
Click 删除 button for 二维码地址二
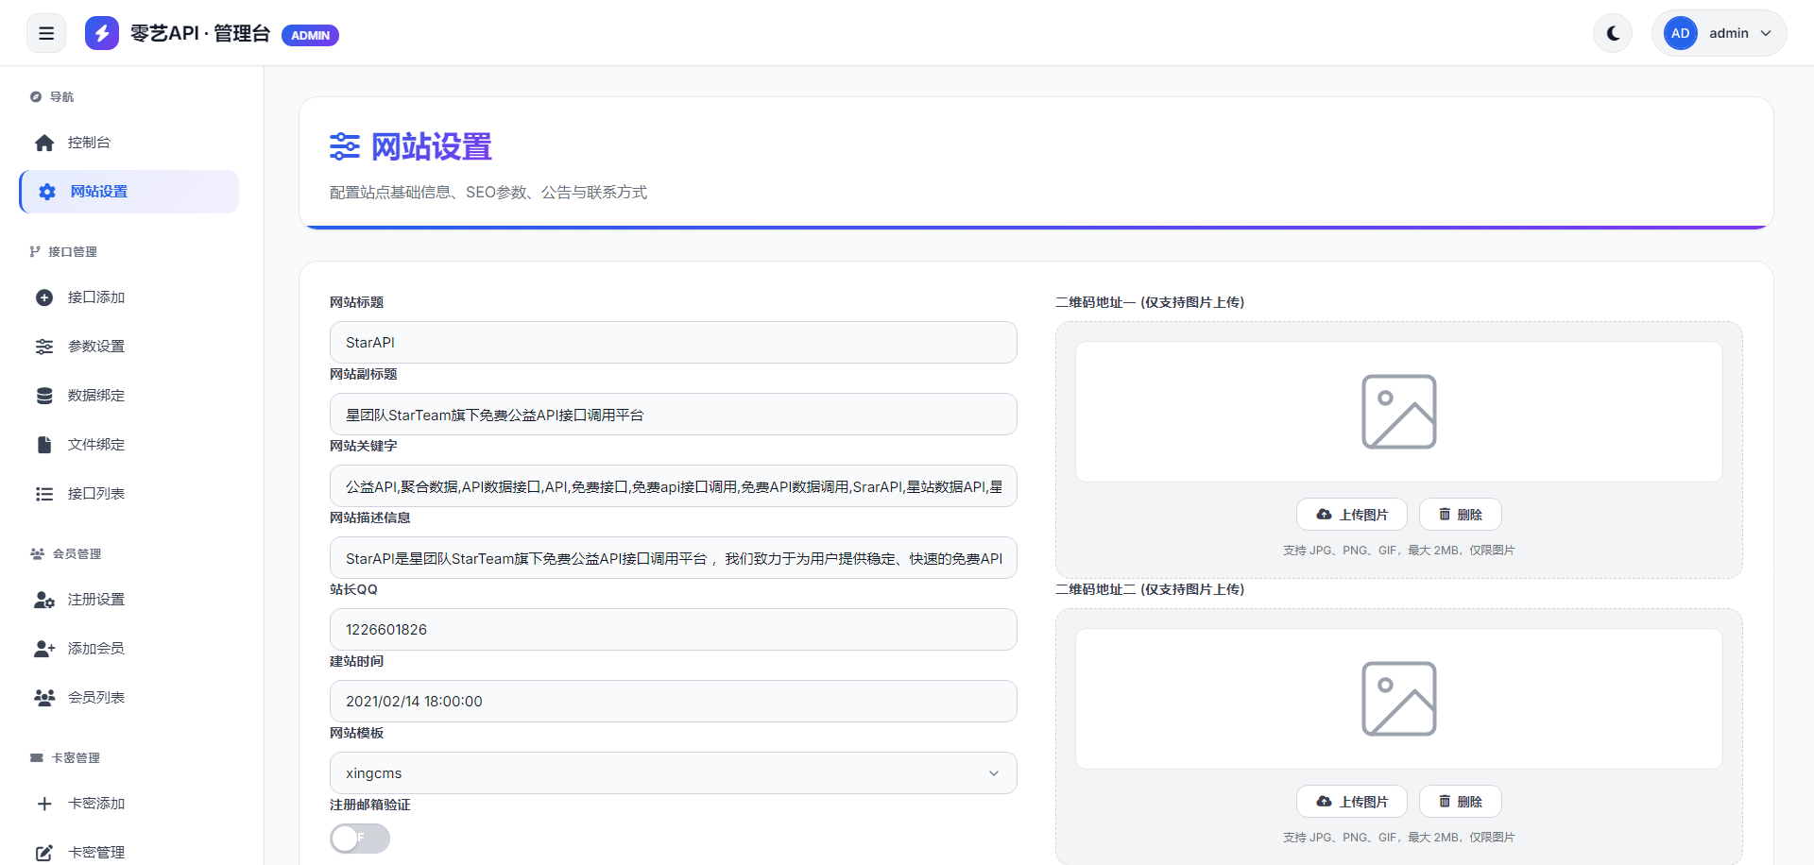1460,802
